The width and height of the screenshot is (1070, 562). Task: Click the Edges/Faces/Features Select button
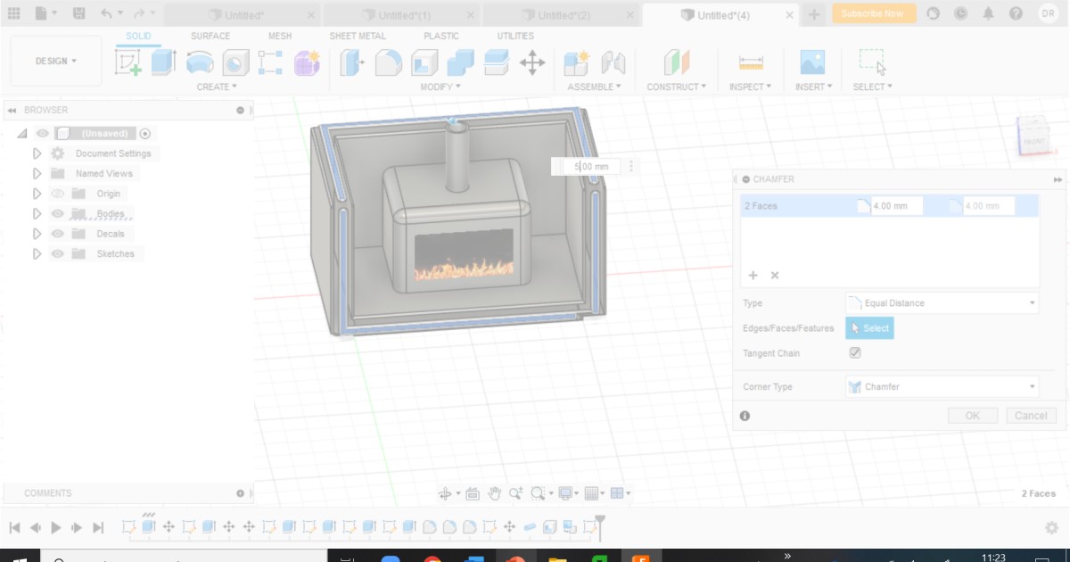(869, 327)
